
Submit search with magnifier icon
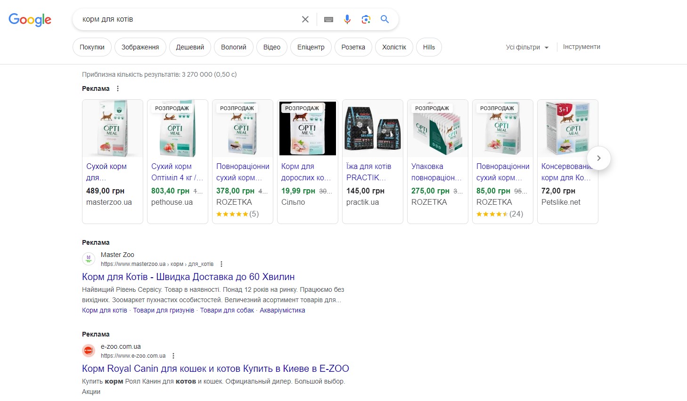point(384,19)
